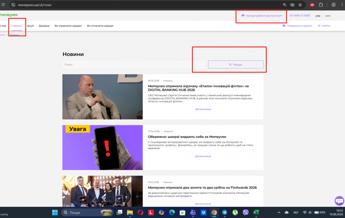Click the Увійти login link
The image size is (345, 218).
(x=324, y=26)
